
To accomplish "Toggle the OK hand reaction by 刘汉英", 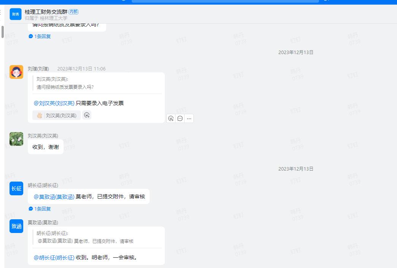I will pos(56,115).
